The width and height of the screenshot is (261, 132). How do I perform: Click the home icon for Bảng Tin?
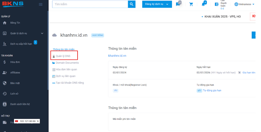pos(5,23)
